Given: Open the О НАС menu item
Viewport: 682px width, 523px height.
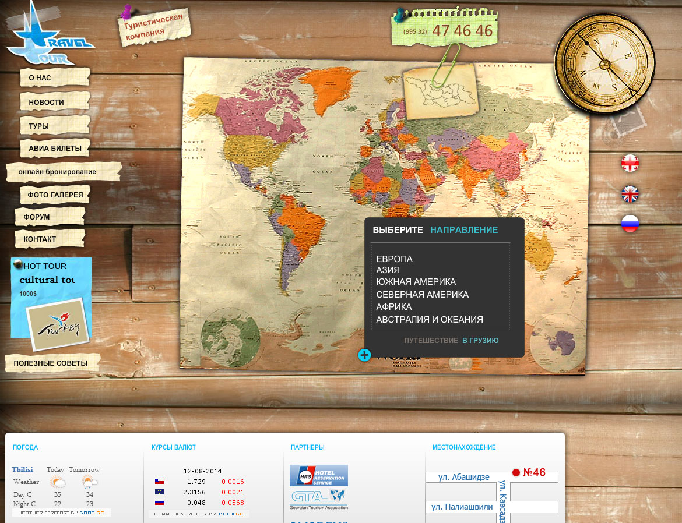Looking at the screenshot, I should 40,77.
